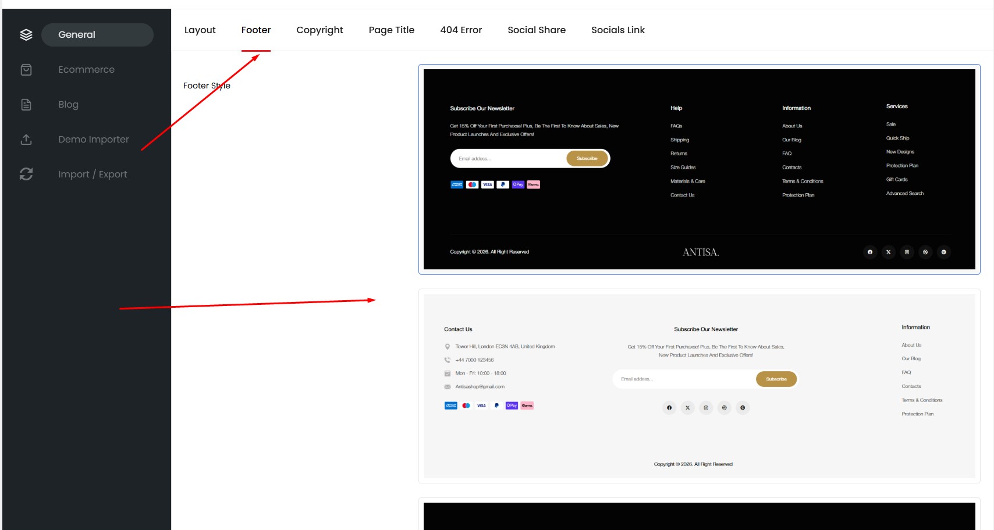Switch to the Layout tab
This screenshot has width=994, height=530.
[200, 30]
